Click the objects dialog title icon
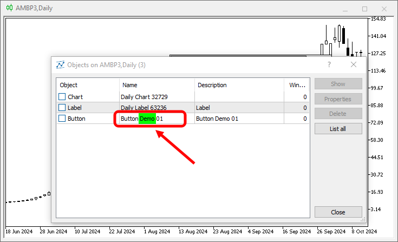398x242 pixels. pos(60,64)
